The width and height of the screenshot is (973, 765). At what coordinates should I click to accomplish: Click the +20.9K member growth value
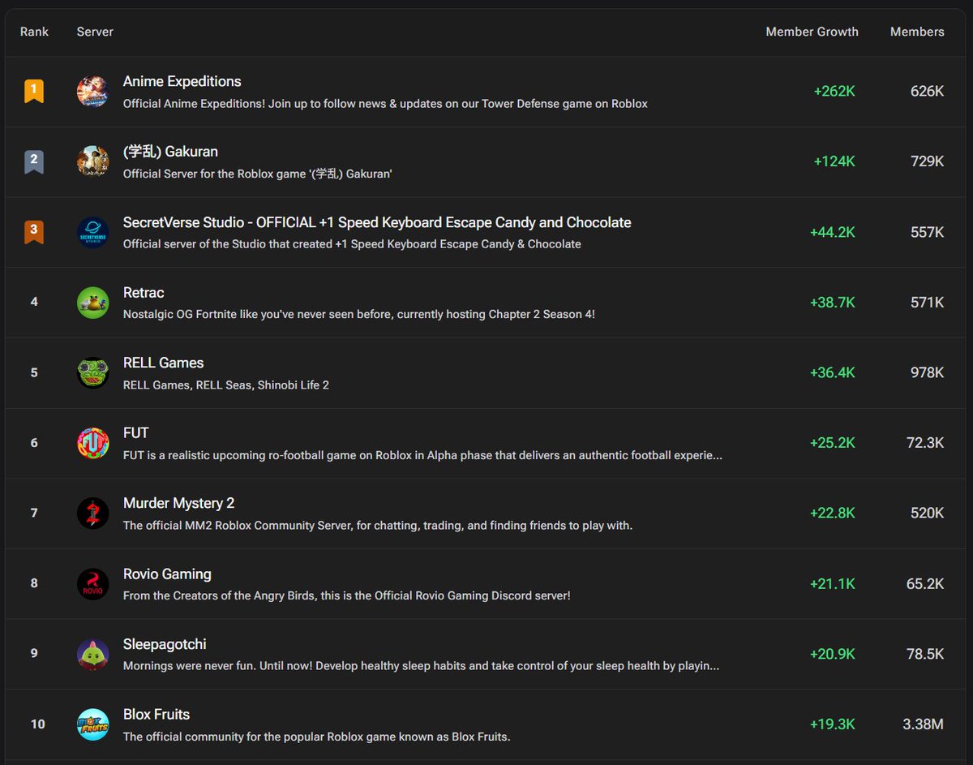[x=833, y=654]
